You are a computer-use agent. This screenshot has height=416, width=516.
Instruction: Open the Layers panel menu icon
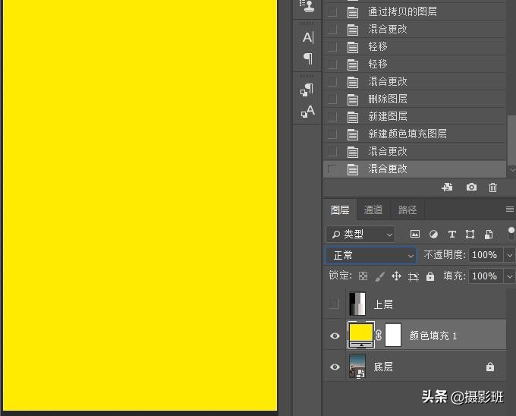tap(510, 209)
